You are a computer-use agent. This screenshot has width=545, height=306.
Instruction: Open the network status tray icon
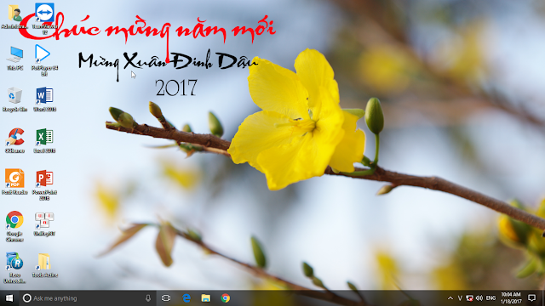469,298
